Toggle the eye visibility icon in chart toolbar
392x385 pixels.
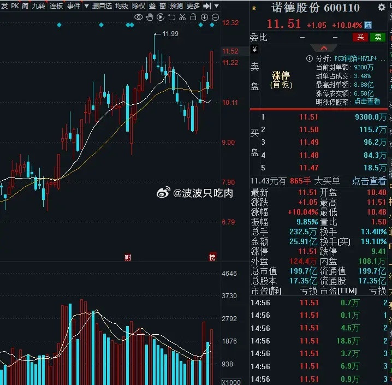click(x=139, y=17)
